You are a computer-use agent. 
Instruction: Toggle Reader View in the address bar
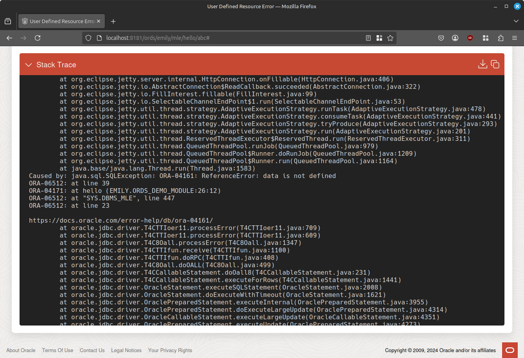click(x=368, y=38)
